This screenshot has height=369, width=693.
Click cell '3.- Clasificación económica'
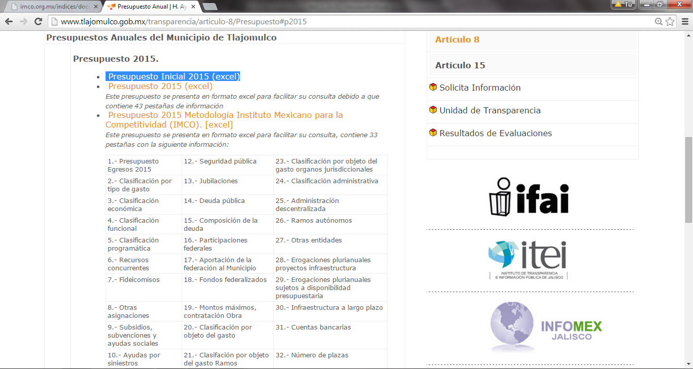[x=144, y=204]
